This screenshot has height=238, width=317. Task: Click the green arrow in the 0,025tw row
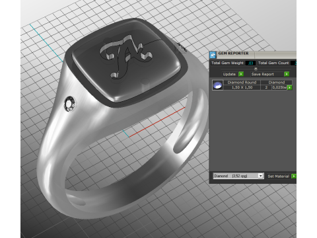[290, 87]
